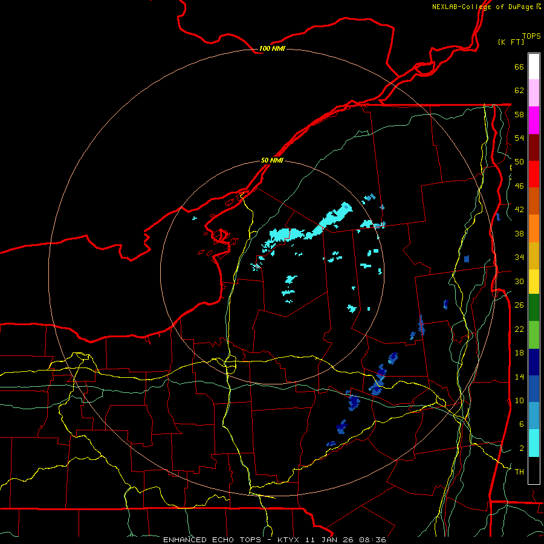The width and height of the screenshot is (544, 544).
Task: Click the 54 value on the legend
Action: [x=519, y=138]
